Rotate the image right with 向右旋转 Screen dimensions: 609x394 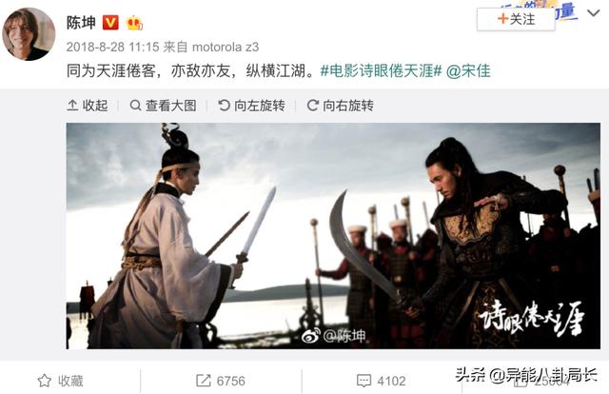tap(341, 106)
